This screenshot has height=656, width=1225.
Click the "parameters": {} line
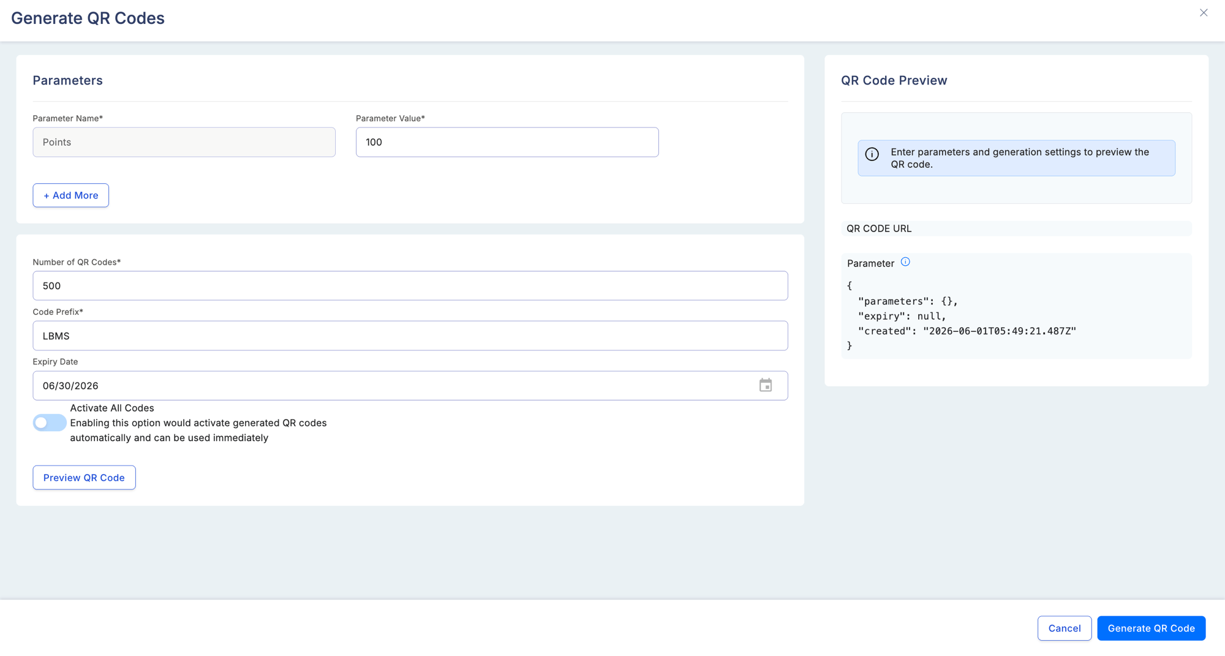point(908,301)
